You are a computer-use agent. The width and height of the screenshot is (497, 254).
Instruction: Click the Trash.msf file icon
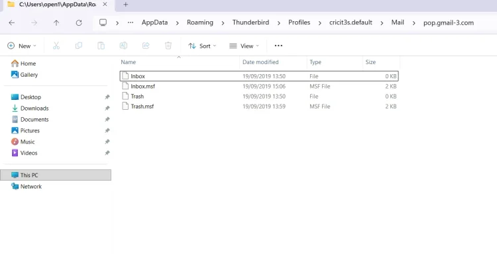(125, 106)
